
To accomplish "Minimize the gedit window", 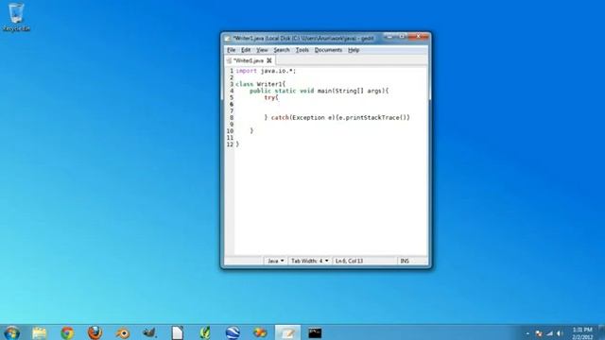I will [x=389, y=36].
